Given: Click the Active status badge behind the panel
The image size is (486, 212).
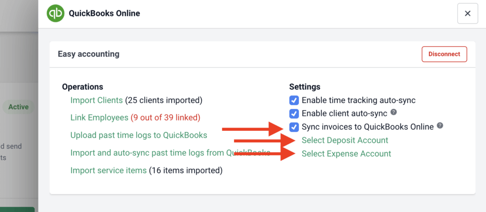Looking at the screenshot, I should [19, 107].
